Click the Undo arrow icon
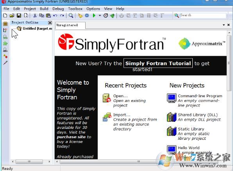233x171 pixels. 55,16
